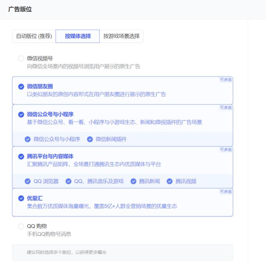266x265 pixels.
Task: Uncheck the 微信朋友圈 placement checkbox
Action: pos(21,86)
